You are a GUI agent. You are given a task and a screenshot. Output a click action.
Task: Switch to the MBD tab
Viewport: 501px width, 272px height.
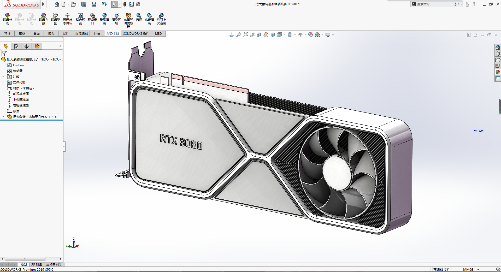158,34
